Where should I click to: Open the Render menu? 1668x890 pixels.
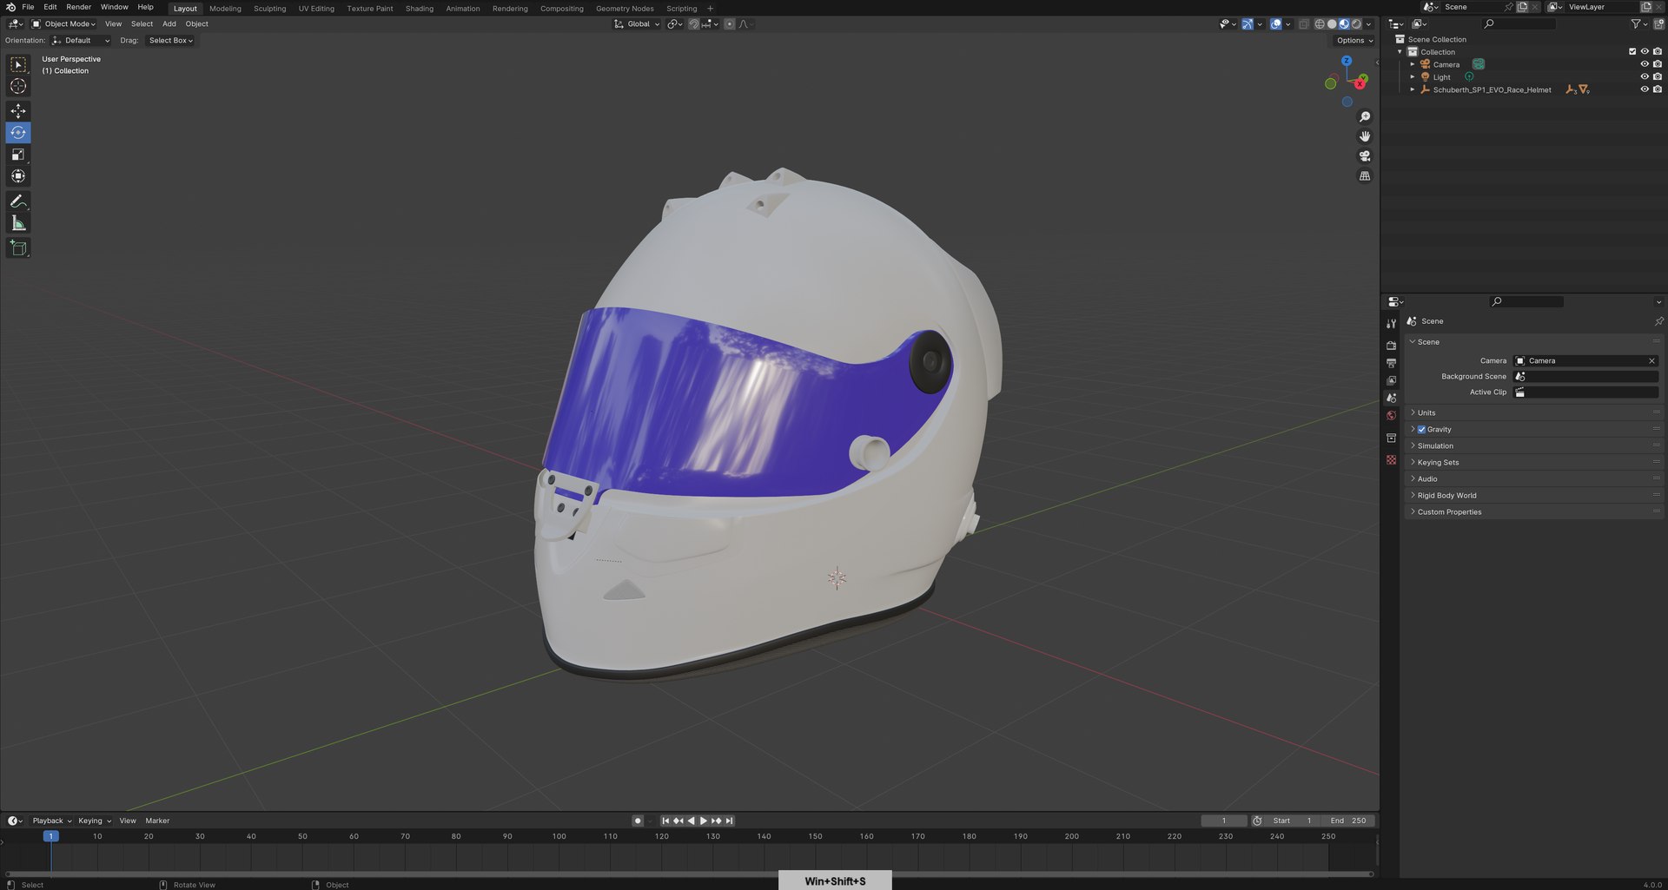click(x=78, y=7)
